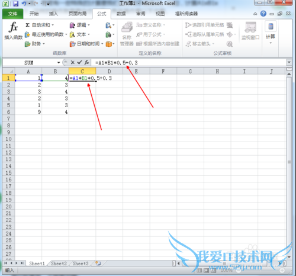
Task: Click Trace Dependents (追踪从属单元格)
Action: pos(205,34)
